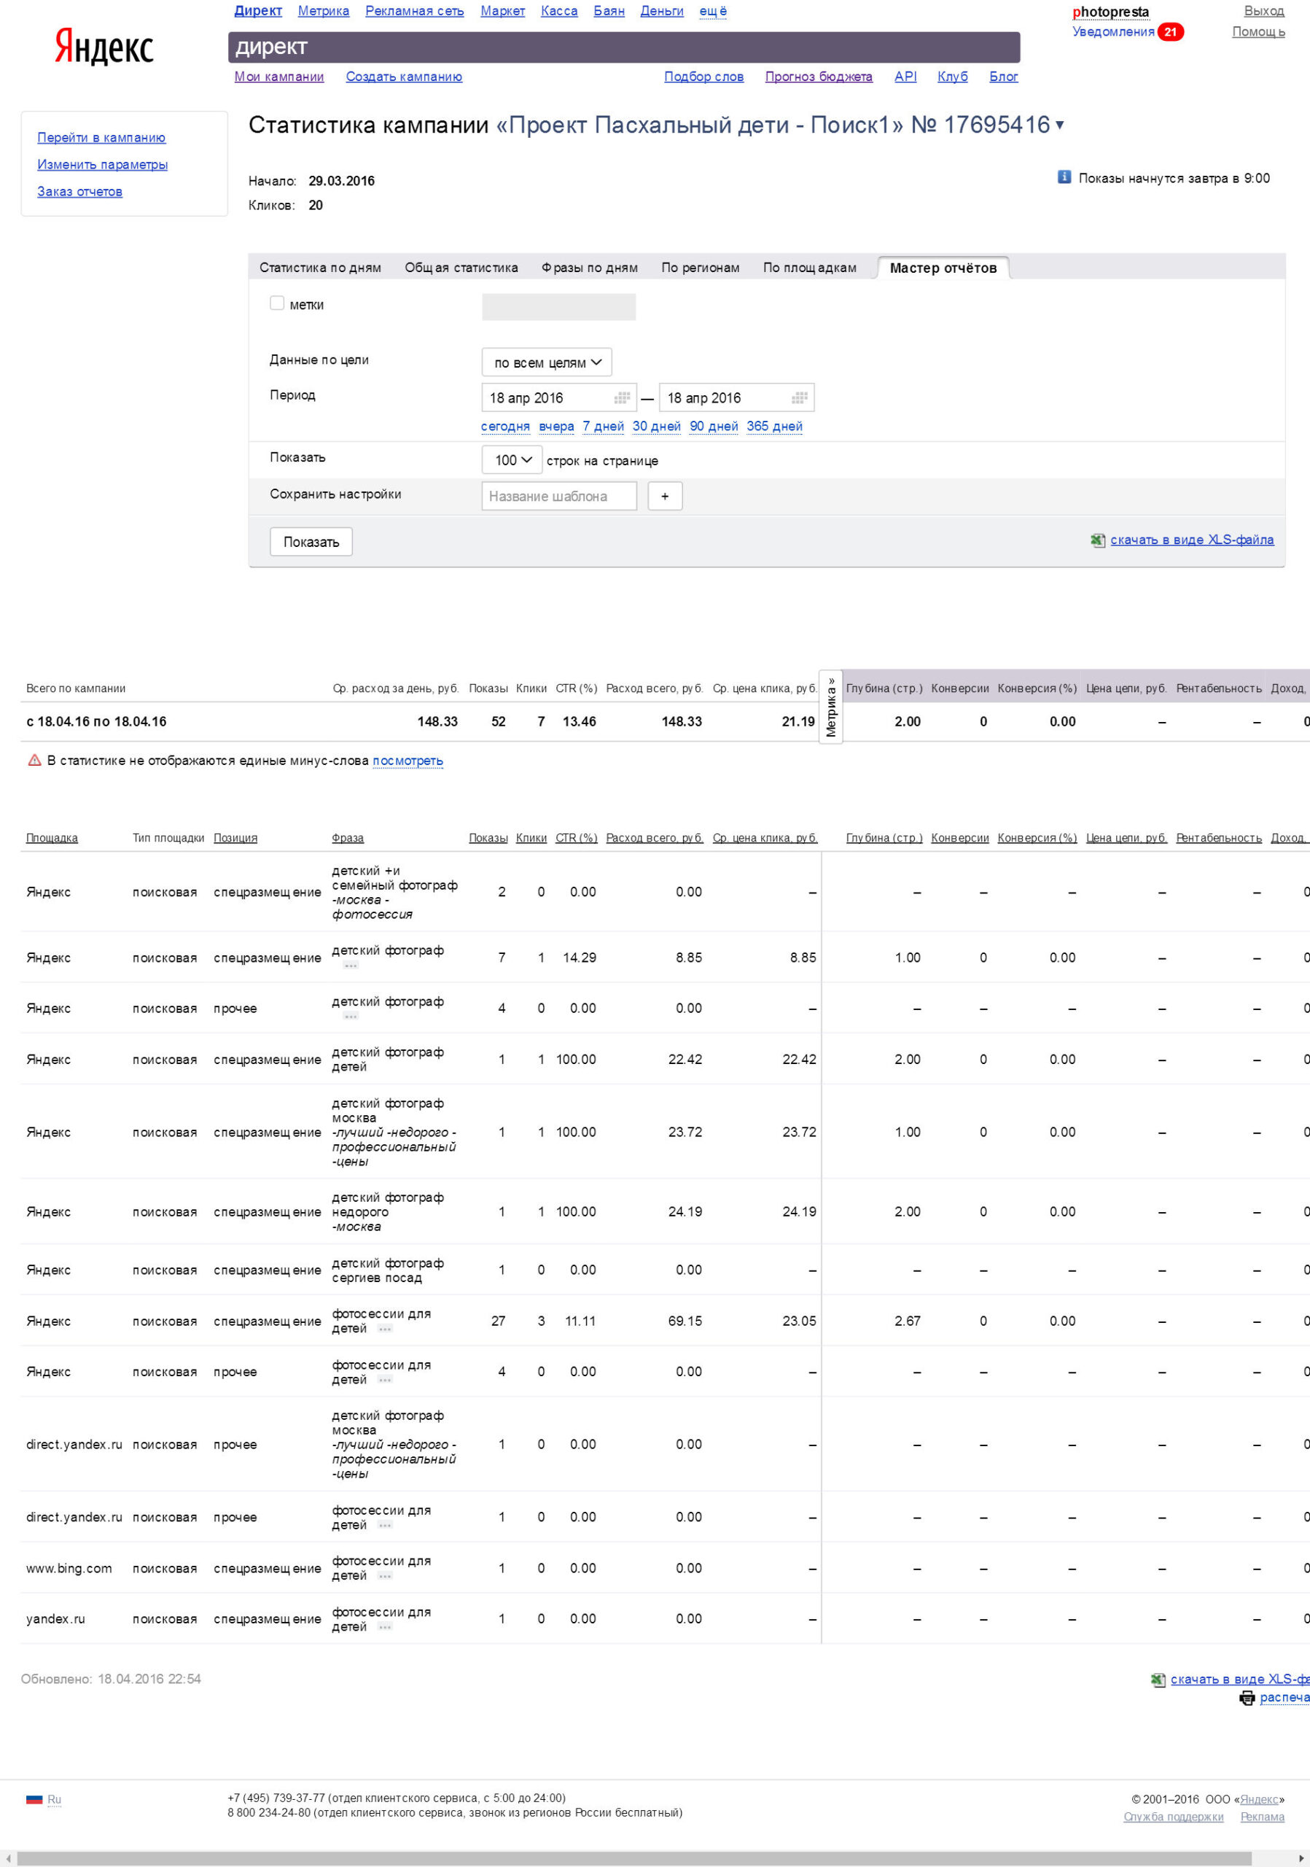This screenshot has width=1310, height=1867.
Task: Sort by 'Глубина (стр.)' table header
Action: tap(884, 837)
